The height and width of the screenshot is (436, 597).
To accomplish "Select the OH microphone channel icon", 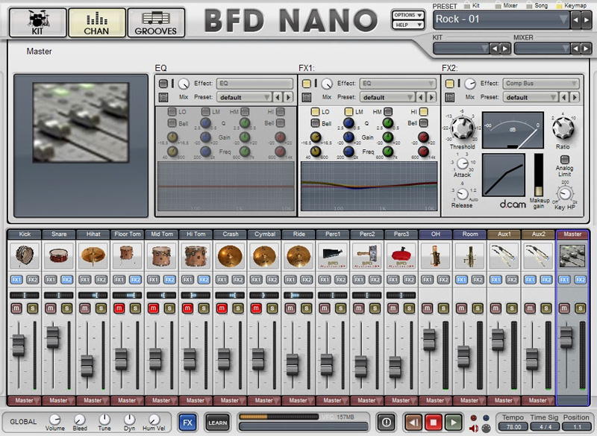I will pyautogui.click(x=436, y=255).
